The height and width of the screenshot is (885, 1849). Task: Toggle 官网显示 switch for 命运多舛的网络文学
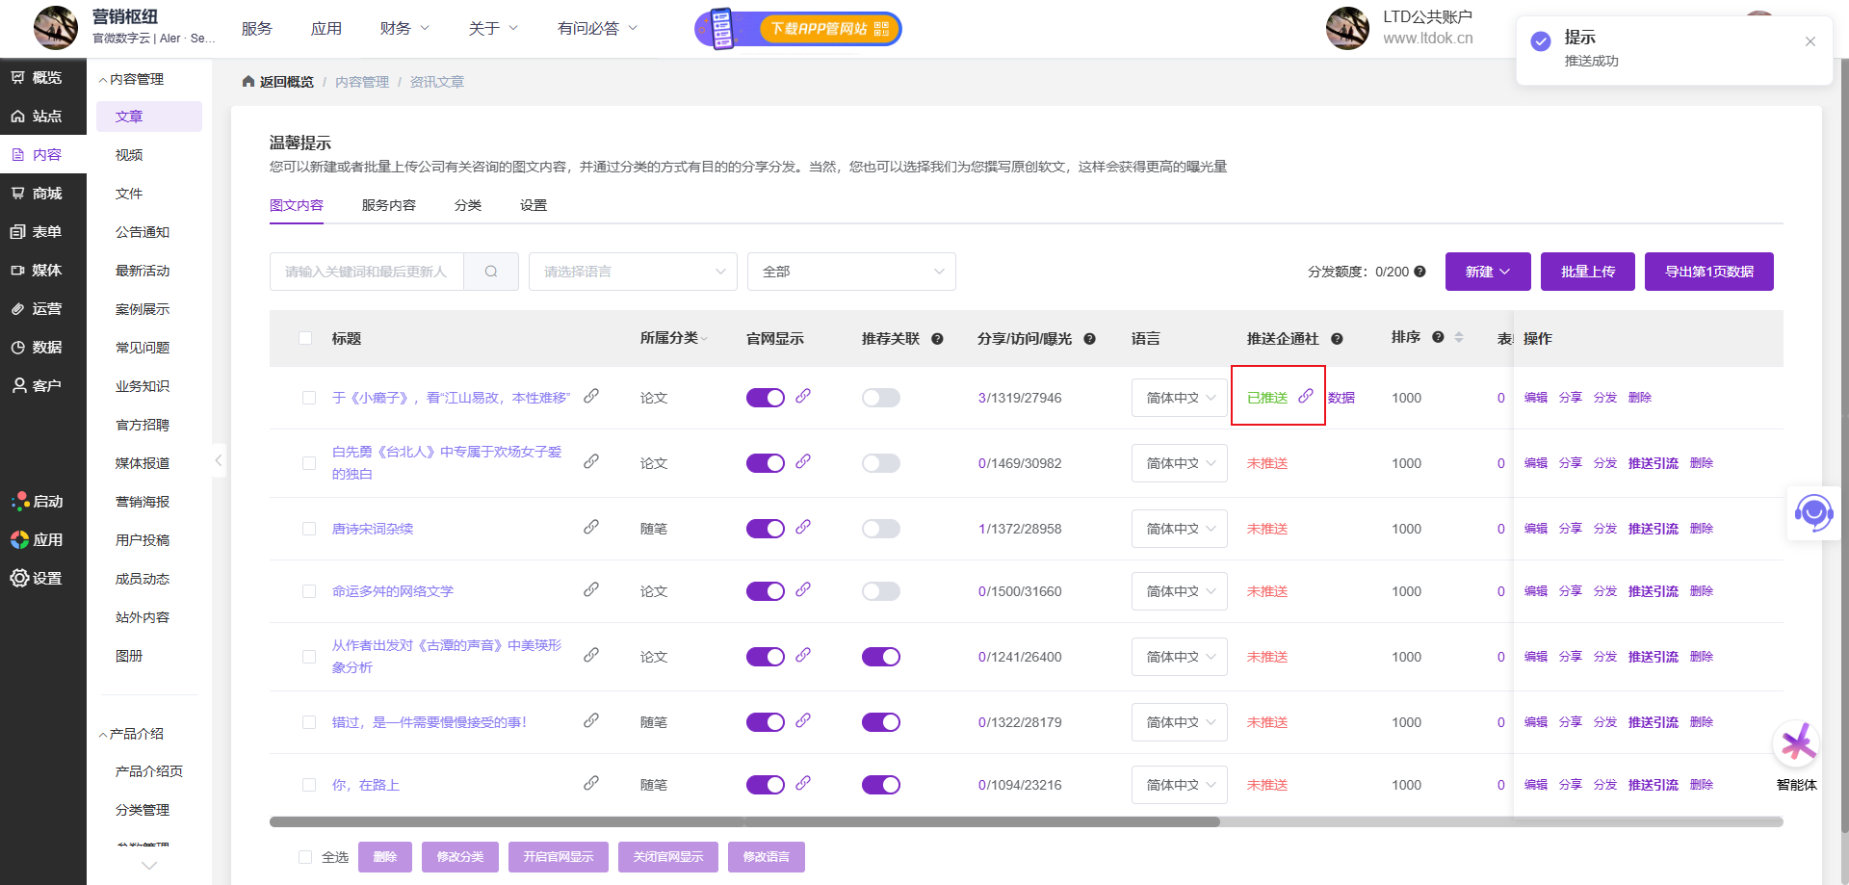point(766,591)
